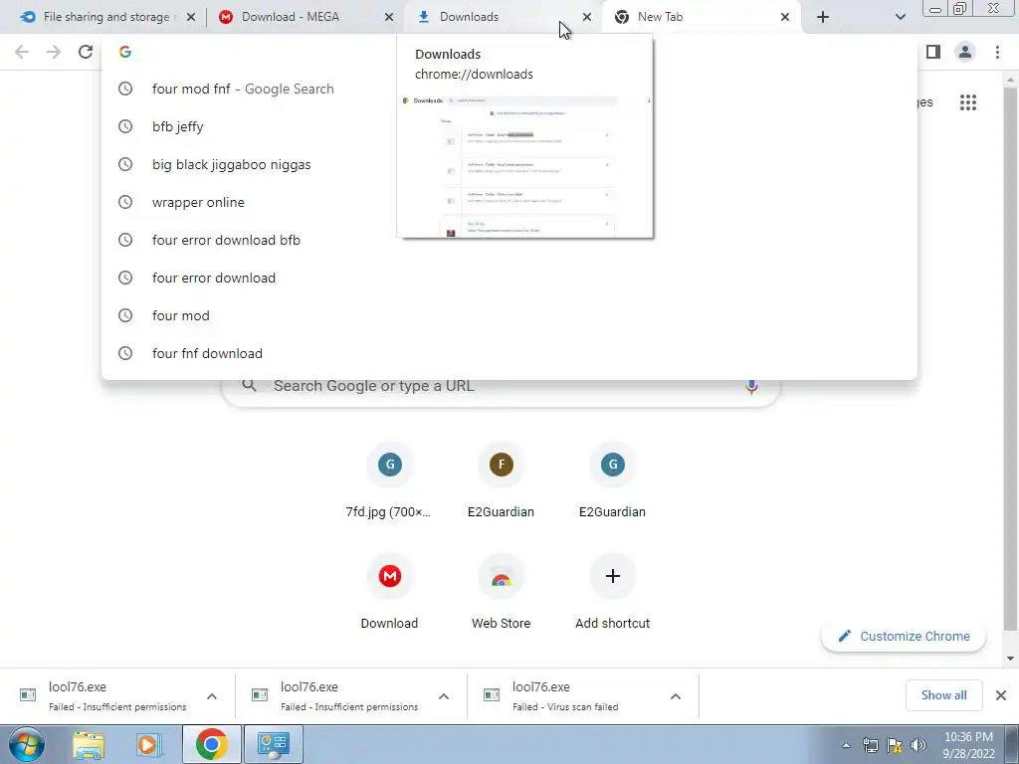Choose suggestion 'four error download bfb'
Image resolution: width=1019 pixels, height=764 pixels.
click(x=509, y=240)
